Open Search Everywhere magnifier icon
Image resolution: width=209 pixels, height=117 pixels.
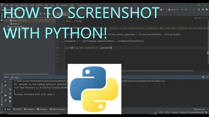tap(199, 9)
